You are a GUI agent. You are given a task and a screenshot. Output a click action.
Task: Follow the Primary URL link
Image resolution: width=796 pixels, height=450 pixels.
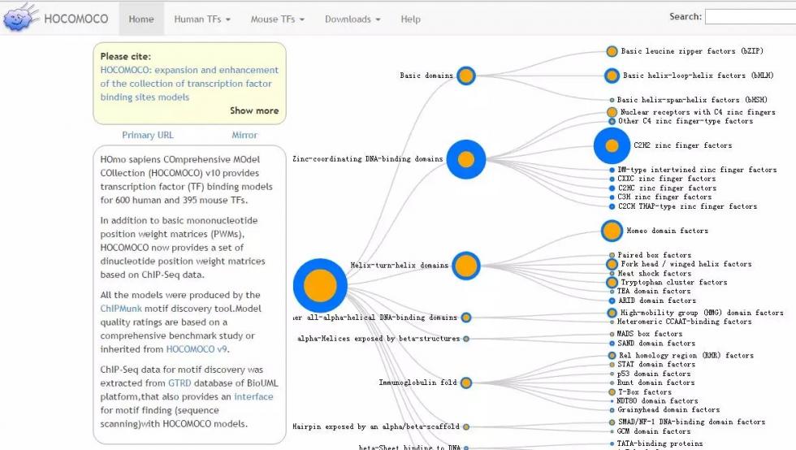(147, 135)
